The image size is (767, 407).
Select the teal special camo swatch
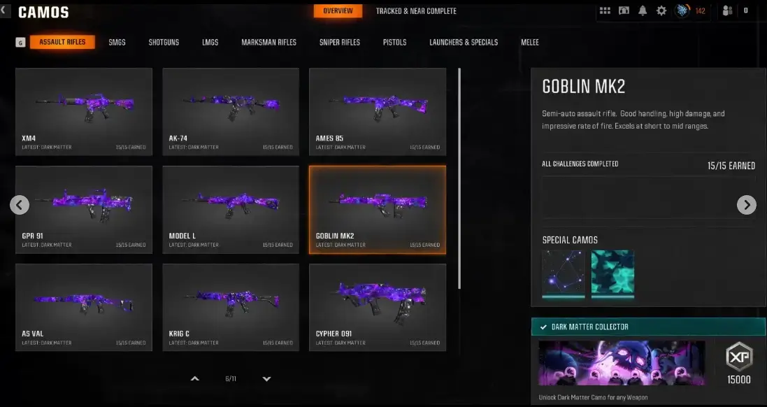(x=612, y=273)
